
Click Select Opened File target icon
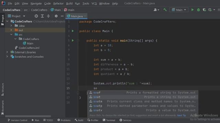pyautogui.click(x=36, y=16)
